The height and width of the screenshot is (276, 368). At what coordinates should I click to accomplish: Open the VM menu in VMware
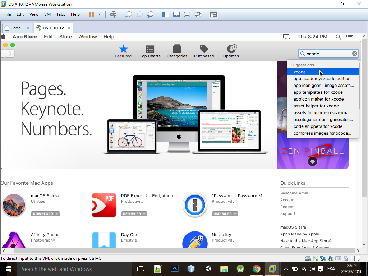coord(47,14)
